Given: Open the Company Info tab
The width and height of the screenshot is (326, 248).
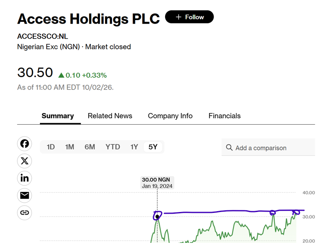Looking at the screenshot, I should click(x=170, y=116).
